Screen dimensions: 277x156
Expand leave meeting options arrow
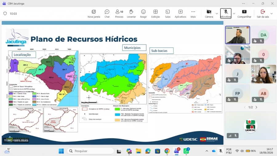(x=271, y=14)
